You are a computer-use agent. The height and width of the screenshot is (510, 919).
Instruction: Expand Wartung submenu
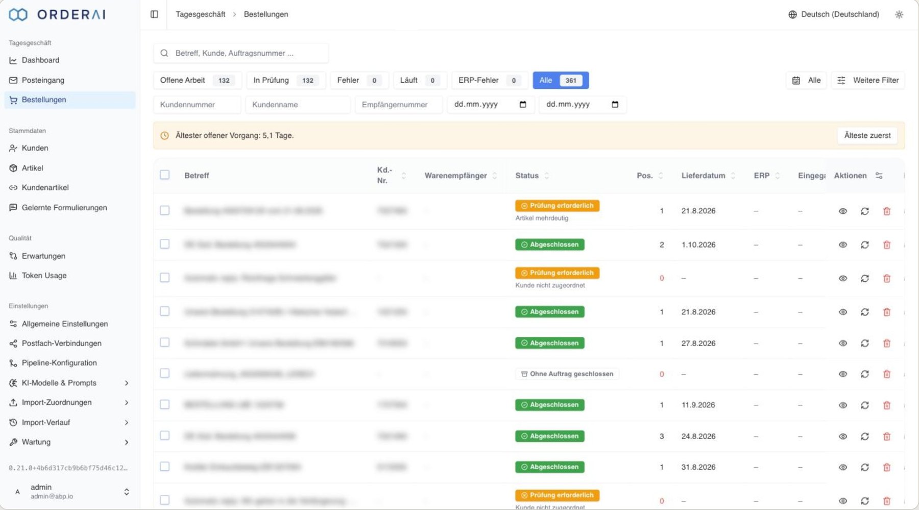[70, 442]
